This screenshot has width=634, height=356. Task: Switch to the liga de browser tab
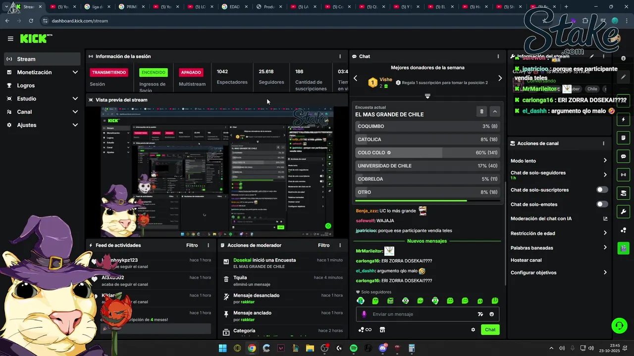(97, 7)
